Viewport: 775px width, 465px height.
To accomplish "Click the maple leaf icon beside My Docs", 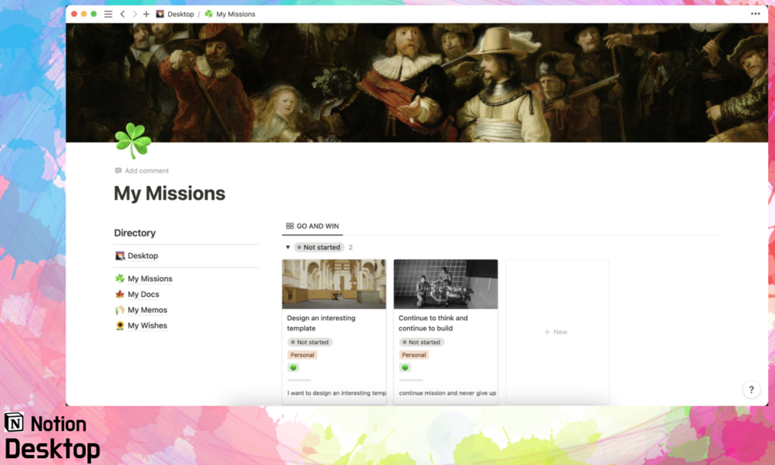I will point(120,294).
